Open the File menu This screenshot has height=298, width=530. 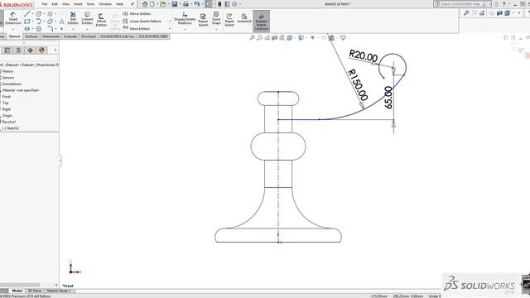click(44, 4)
